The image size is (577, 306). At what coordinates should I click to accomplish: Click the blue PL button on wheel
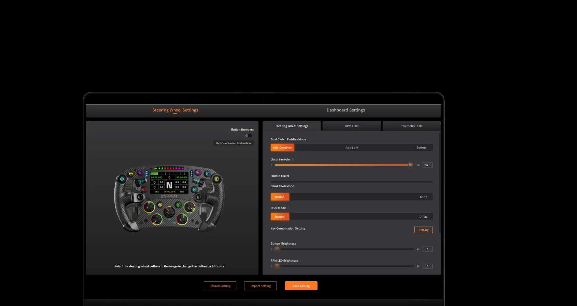[x=208, y=174]
